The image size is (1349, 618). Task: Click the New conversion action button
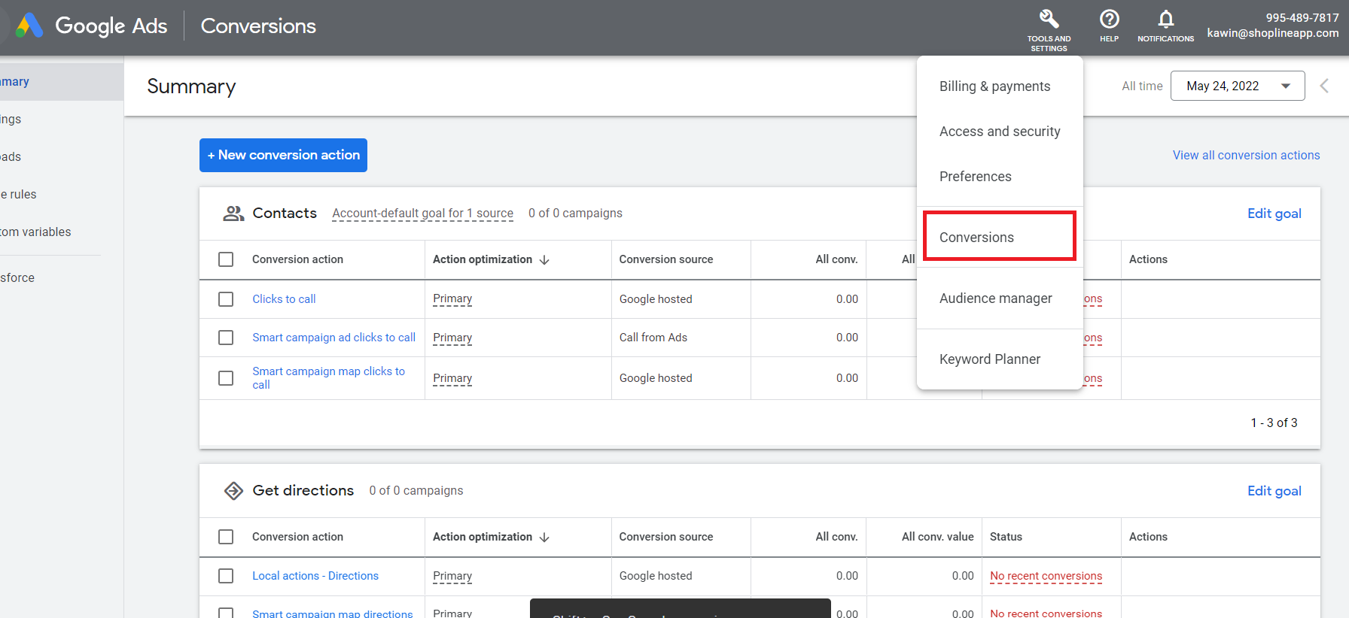(x=283, y=155)
